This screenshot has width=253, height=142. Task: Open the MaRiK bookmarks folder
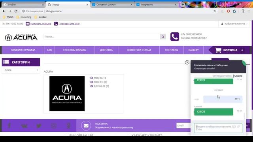coord(8,17)
